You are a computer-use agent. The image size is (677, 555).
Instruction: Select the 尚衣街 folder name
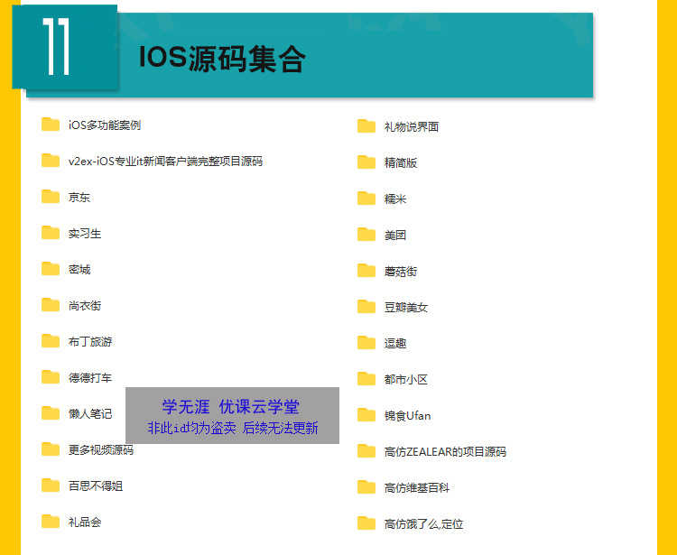pos(85,306)
